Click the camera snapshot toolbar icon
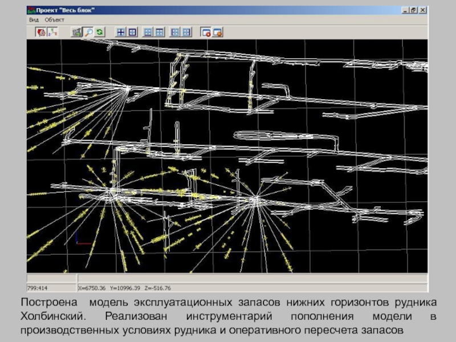Image resolution: width=456 pixels, height=342 pixels. [76, 32]
